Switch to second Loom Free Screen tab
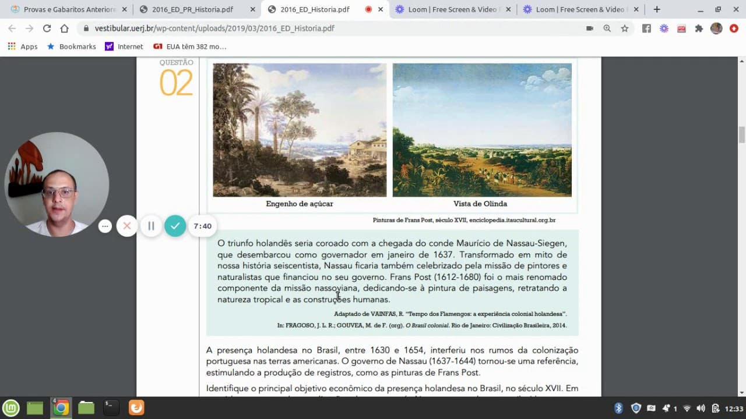 pyautogui.click(x=581, y=9)
